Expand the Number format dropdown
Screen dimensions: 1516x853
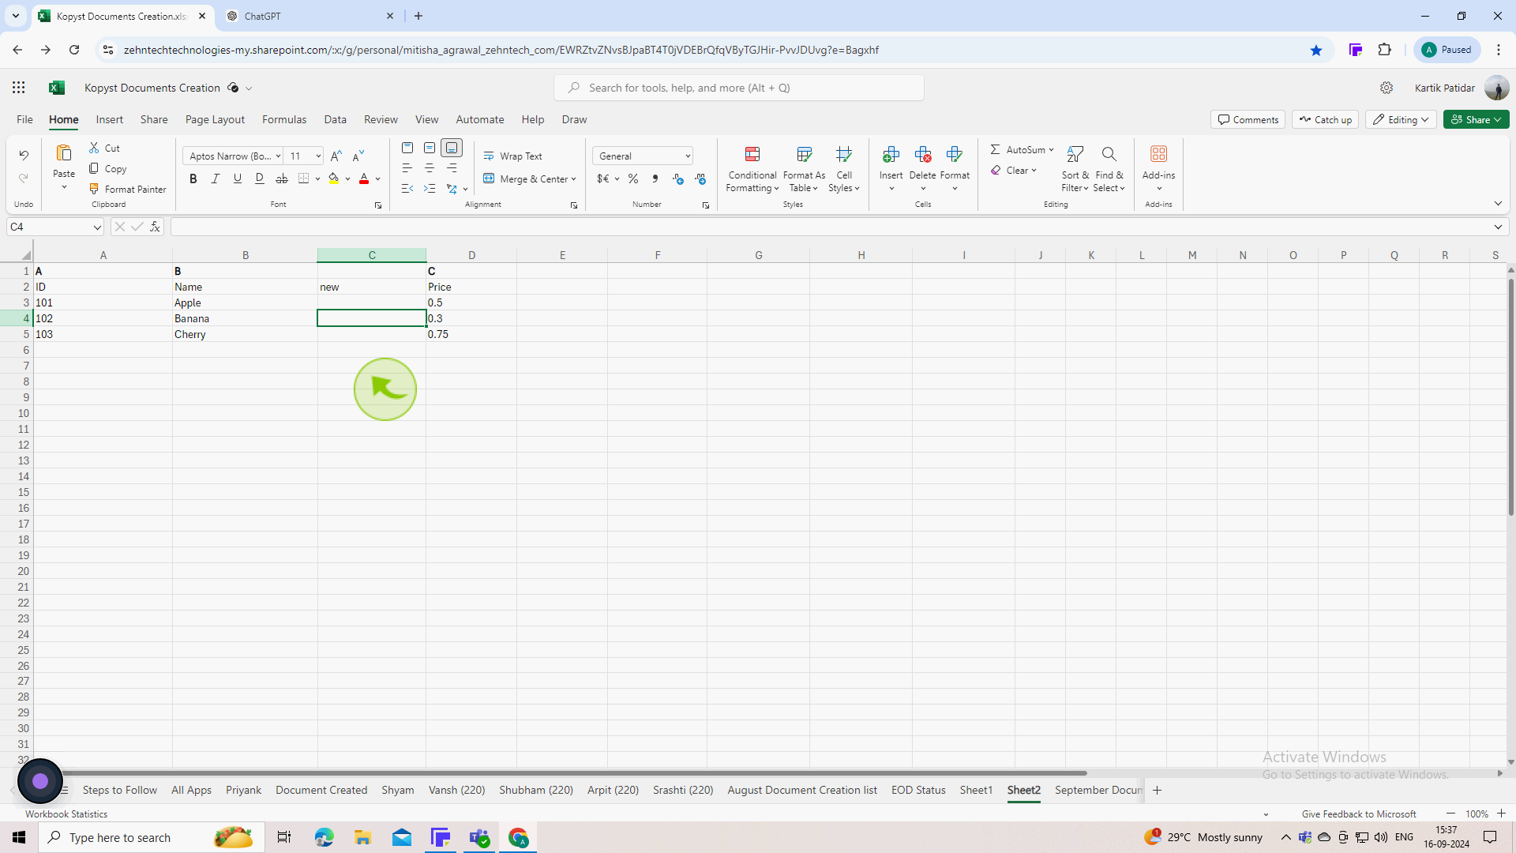pyautogui.click(x=687, y=155)
